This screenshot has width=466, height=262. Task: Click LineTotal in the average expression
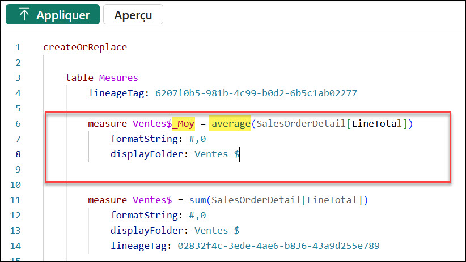tap(376, 123)
